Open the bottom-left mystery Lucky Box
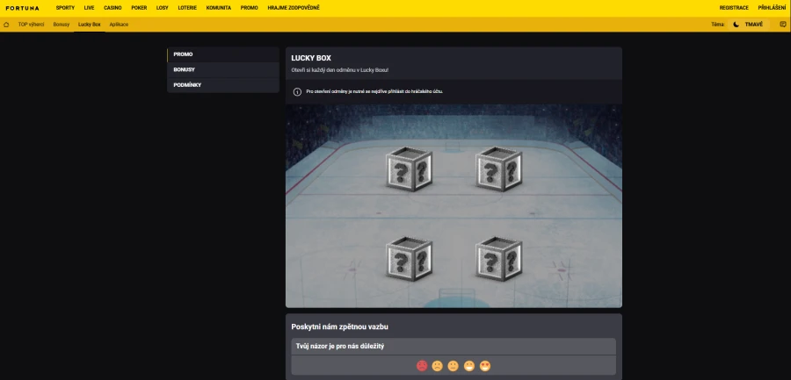This screenshot has height=380, width=791. click(409, 259)
